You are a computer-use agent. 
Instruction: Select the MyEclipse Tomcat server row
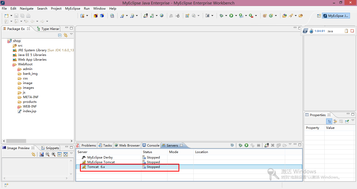[x=189, y=162]
